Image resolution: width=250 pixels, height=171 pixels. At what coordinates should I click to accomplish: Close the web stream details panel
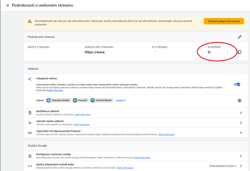(x=8, y=6)
